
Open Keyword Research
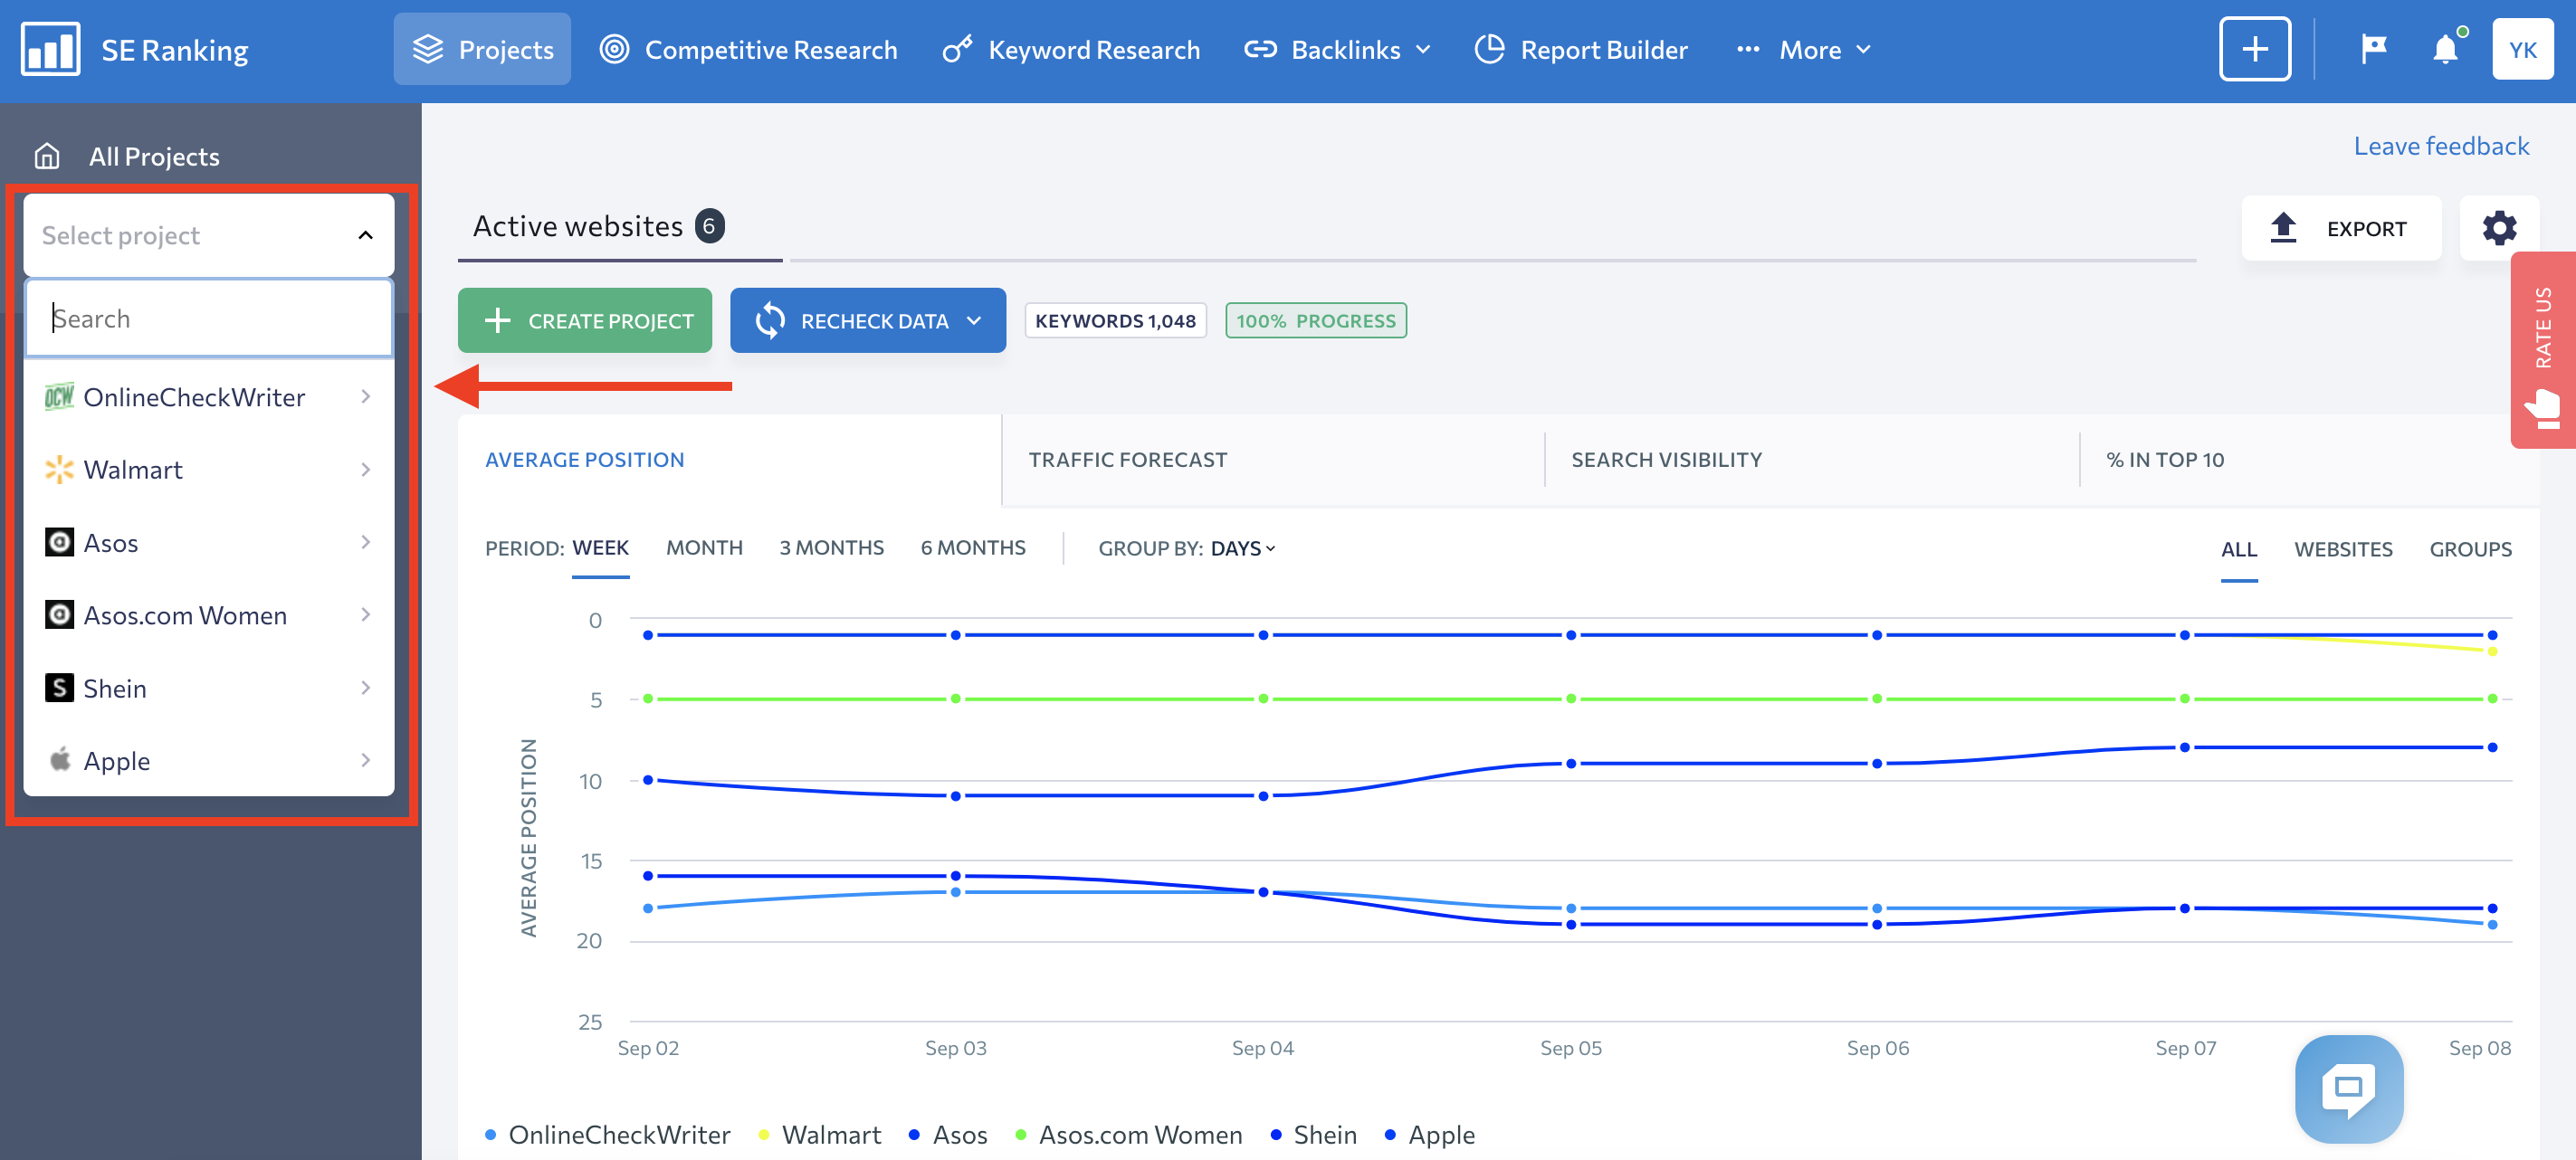pyautogui.click(x=1071, y=50)
